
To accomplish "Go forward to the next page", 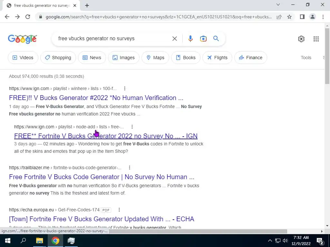I will (17, 17).
